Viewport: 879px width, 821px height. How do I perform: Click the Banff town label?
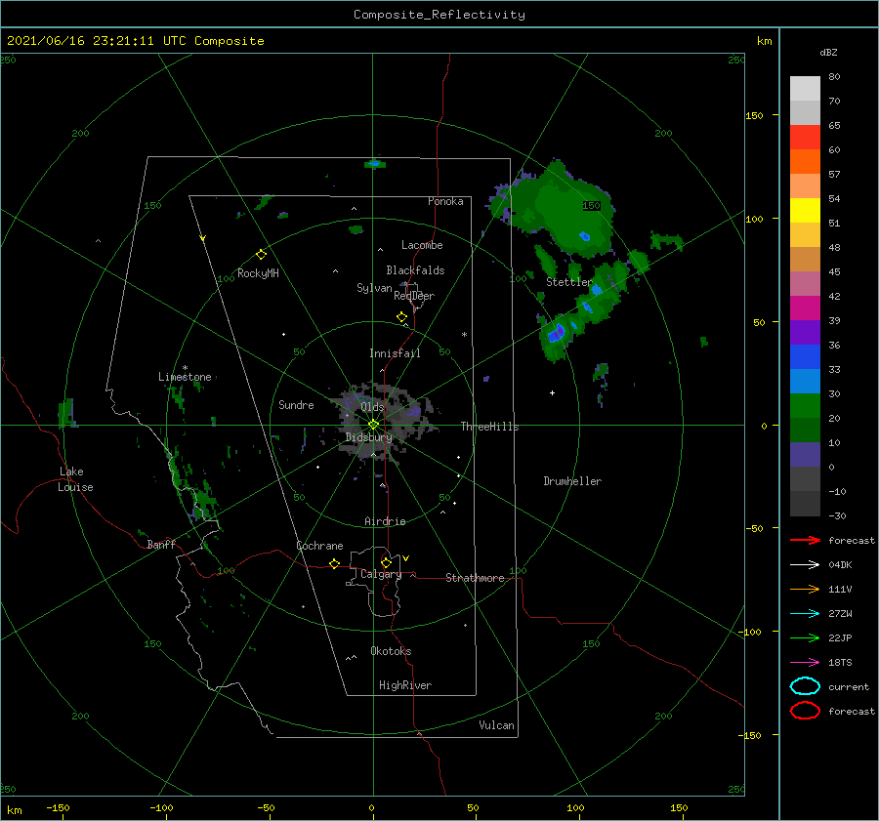(161, 544)
